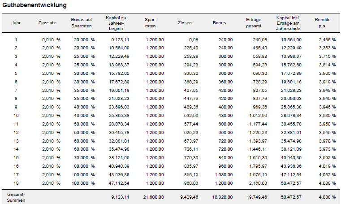
Task: Select the Gesamt-Summen row label
Action: tap(16, 196)
